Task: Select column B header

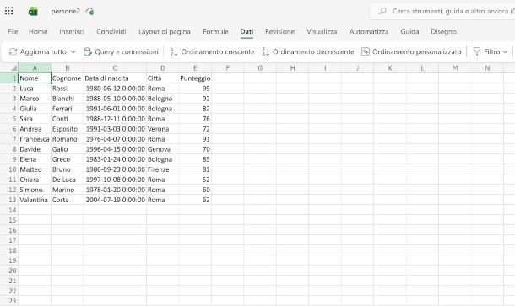Action: 67,68
